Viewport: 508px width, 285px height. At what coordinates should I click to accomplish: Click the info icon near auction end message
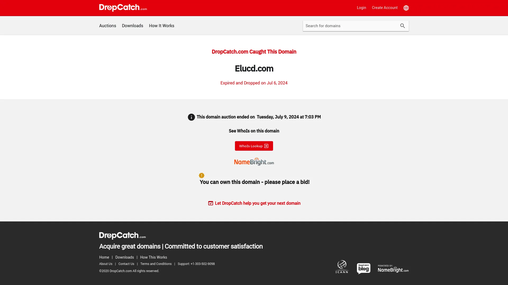[191, 117]
